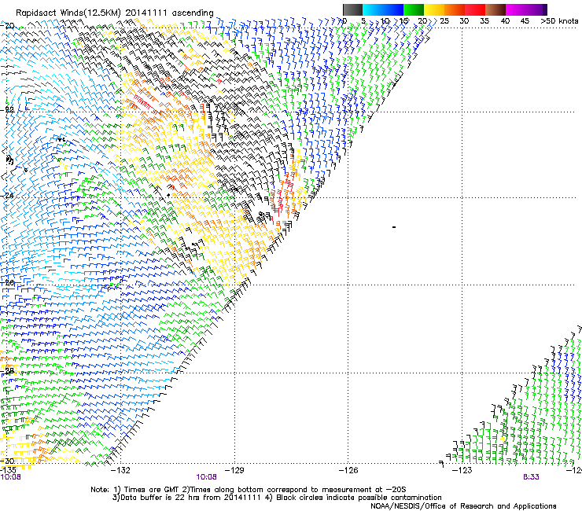The height and width of the screenshot is (511, 582).
Task: Click the "35" legend scale label
Action: (484, 21)
